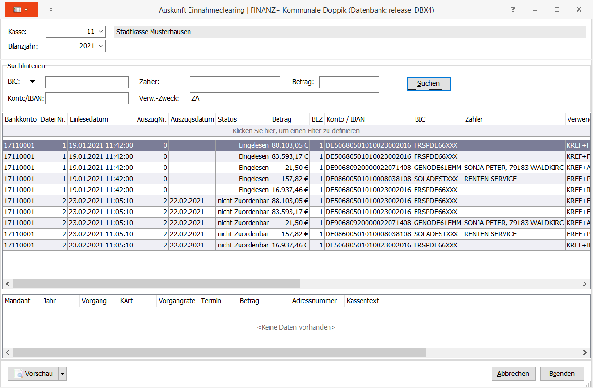The width and height of the screenshot is (593, 388).
Task: Select 157,82 € in the nicht Zuordenbar row
Action: [x=290, y=234]
